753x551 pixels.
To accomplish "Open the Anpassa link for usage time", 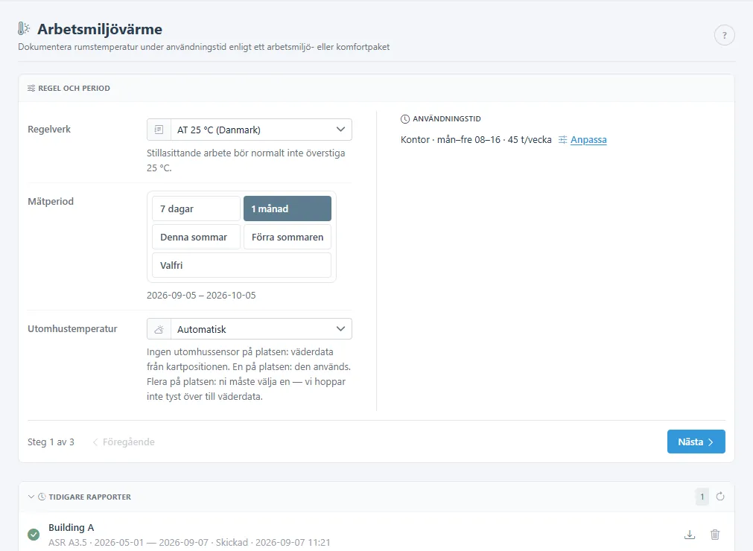I will tap(588, 140).
